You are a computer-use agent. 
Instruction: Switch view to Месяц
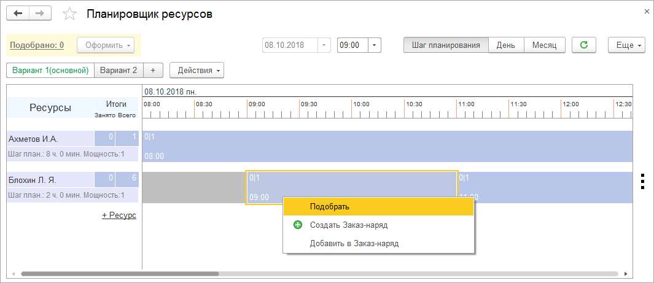click(544, 45)
